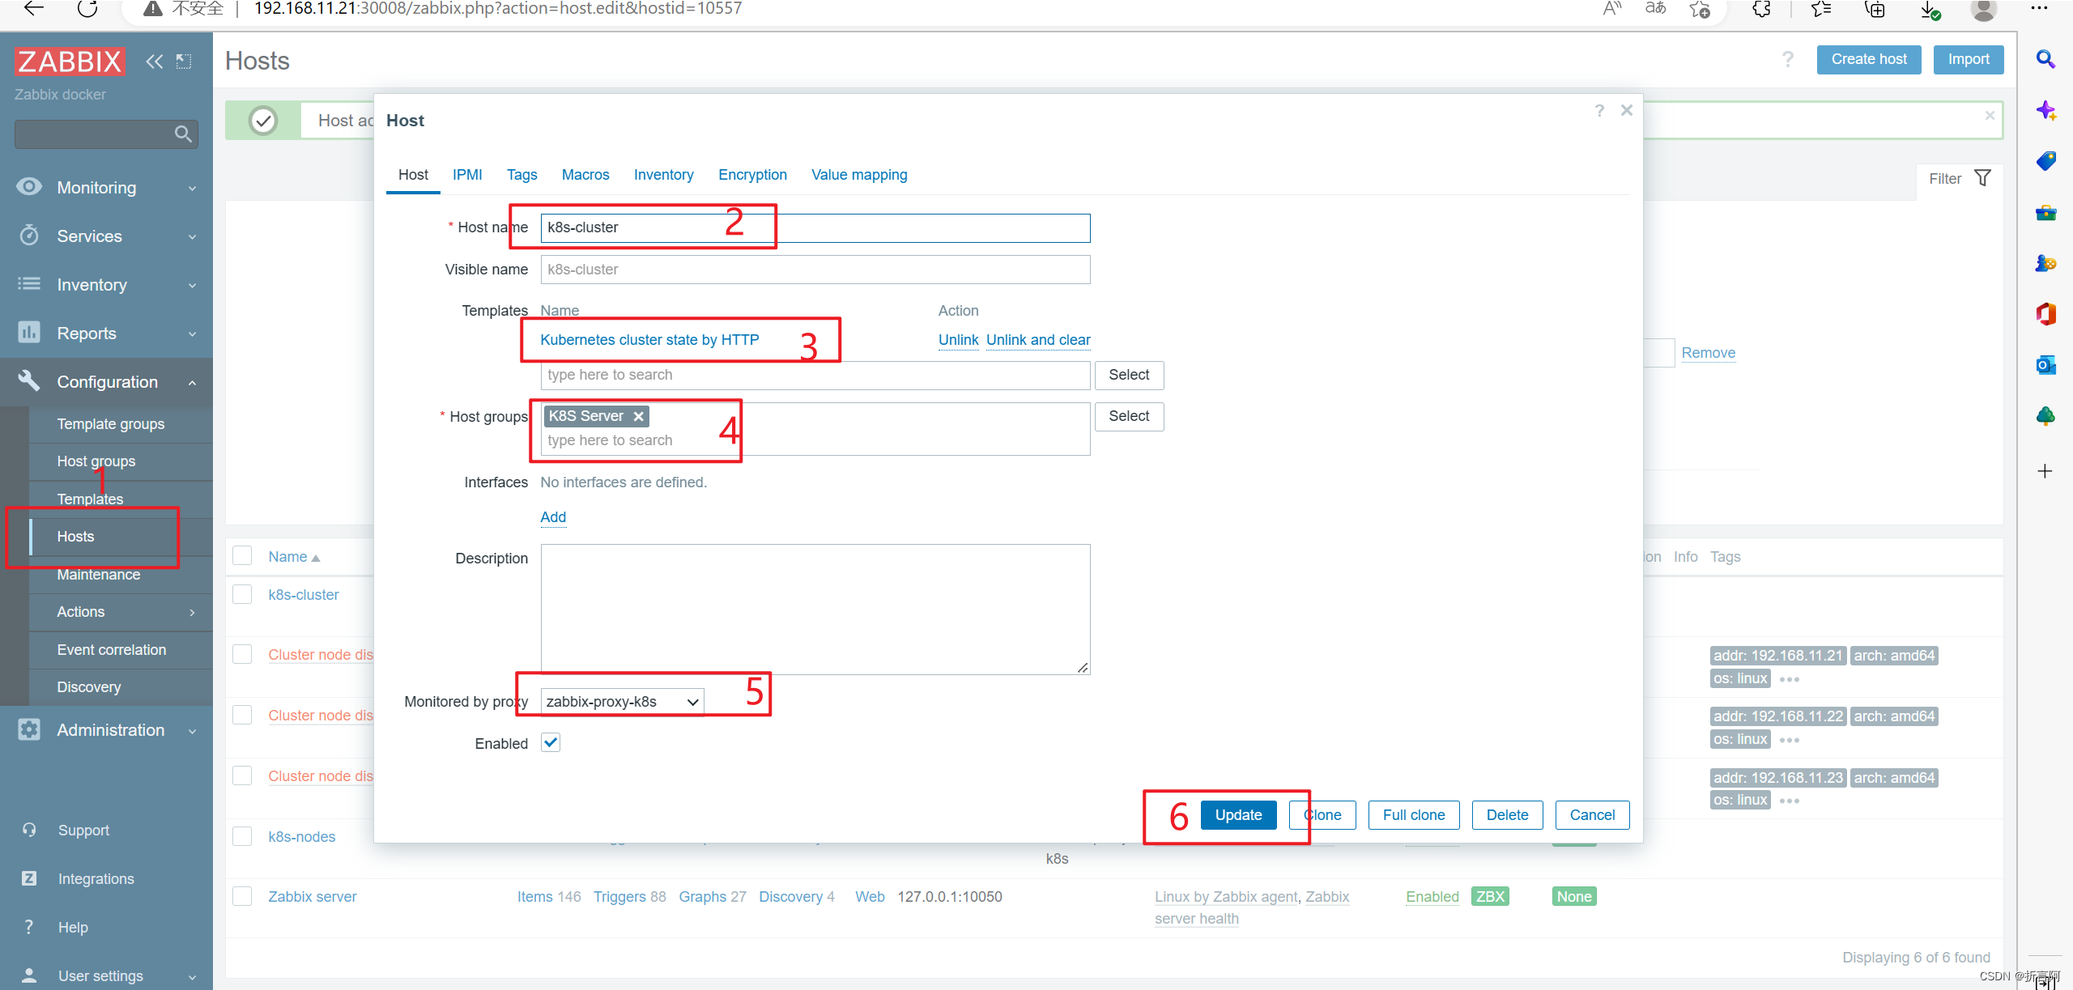Open Edge sidebar search icon
Image resolution: width=2073 pixels, height=990 pixels.
[2045, 59]
